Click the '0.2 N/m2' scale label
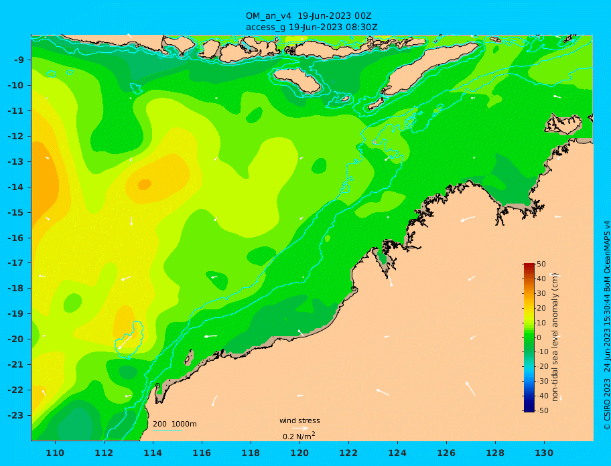Image resolution: width=611 pixels, height=466 pixels. click(x=299, y=436)
